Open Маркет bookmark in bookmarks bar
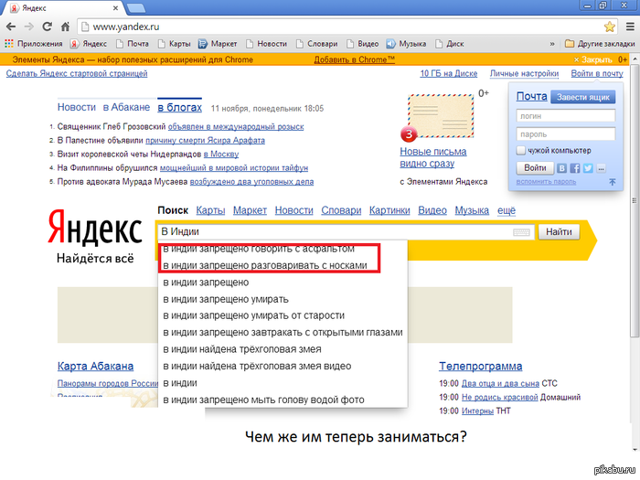This screenshot has height=480, width=640. click(218, 44)
